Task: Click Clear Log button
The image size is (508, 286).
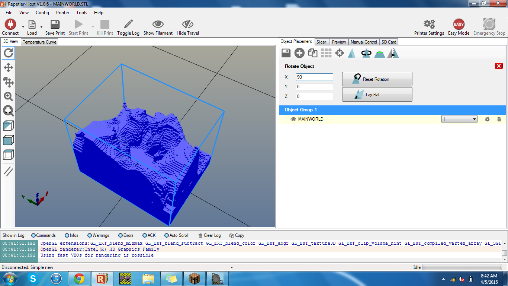Action: (210, 235)
